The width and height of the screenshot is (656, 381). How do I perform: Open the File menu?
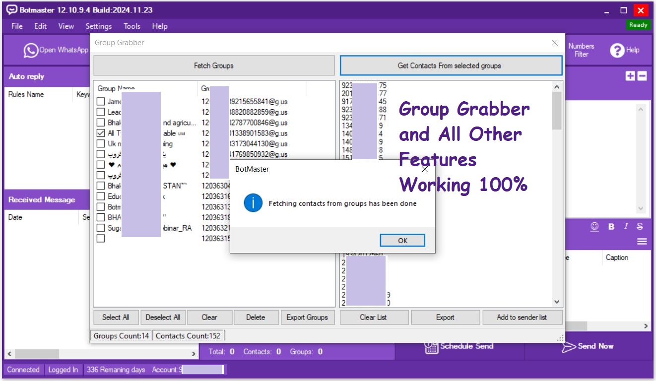pos(17,26)
